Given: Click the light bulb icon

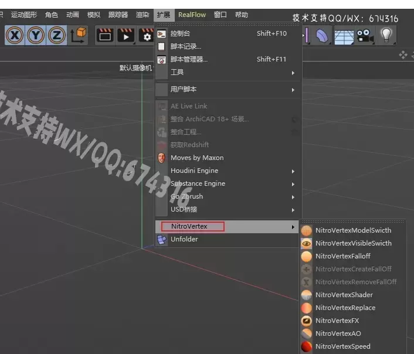Looking at the screenshot, I should (386, 35).
